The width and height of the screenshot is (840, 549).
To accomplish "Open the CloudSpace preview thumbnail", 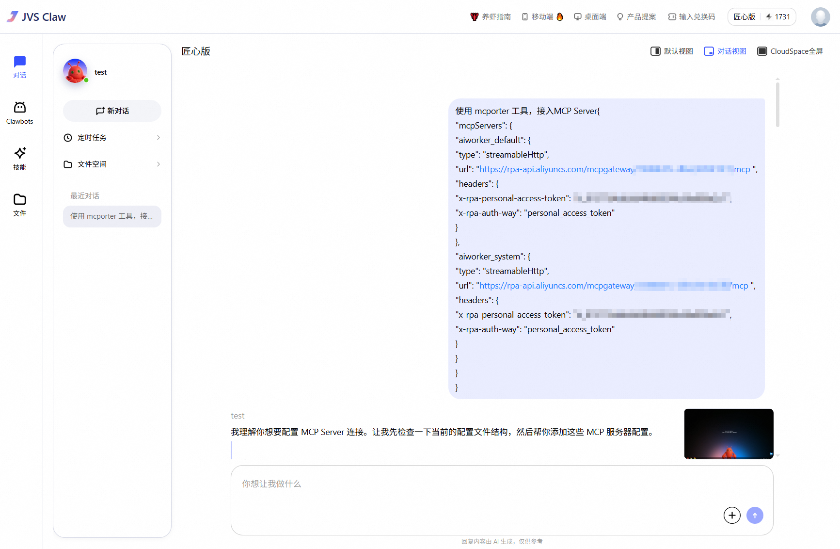I will [729, 434].
